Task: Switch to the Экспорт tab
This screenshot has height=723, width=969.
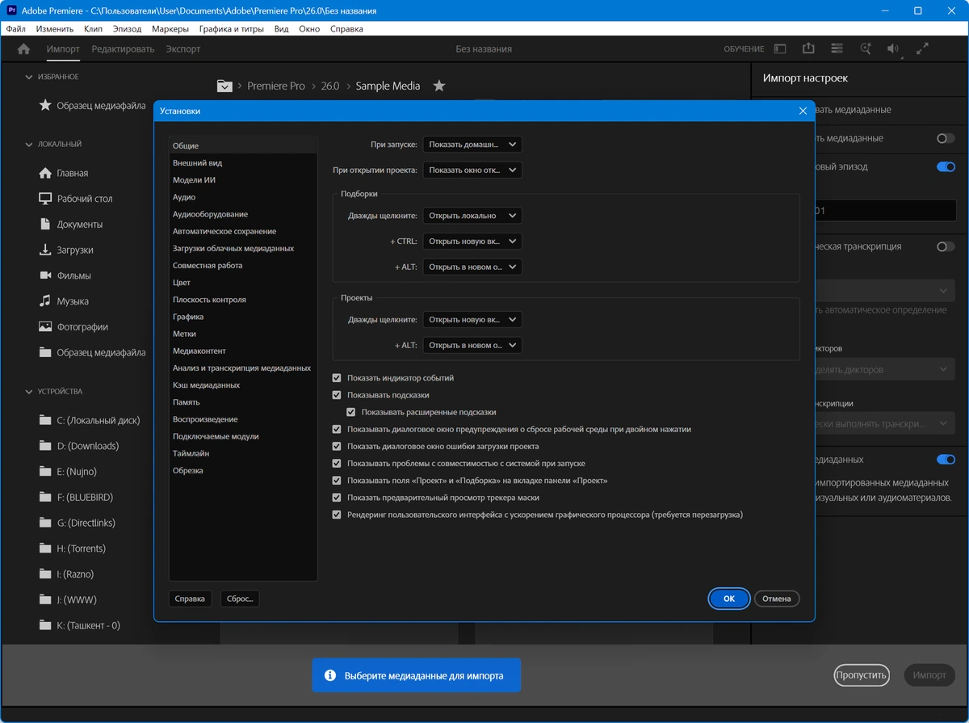Action: tap(183, 49)
